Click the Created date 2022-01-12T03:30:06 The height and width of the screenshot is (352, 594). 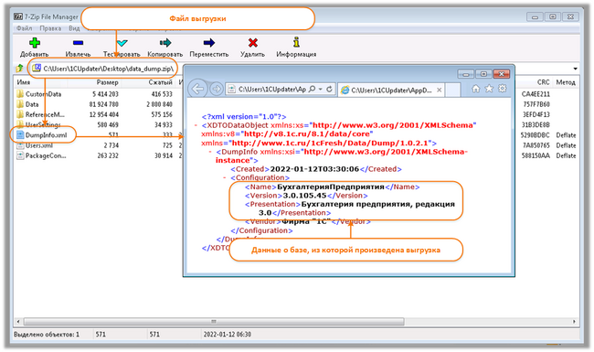[314, 169]
